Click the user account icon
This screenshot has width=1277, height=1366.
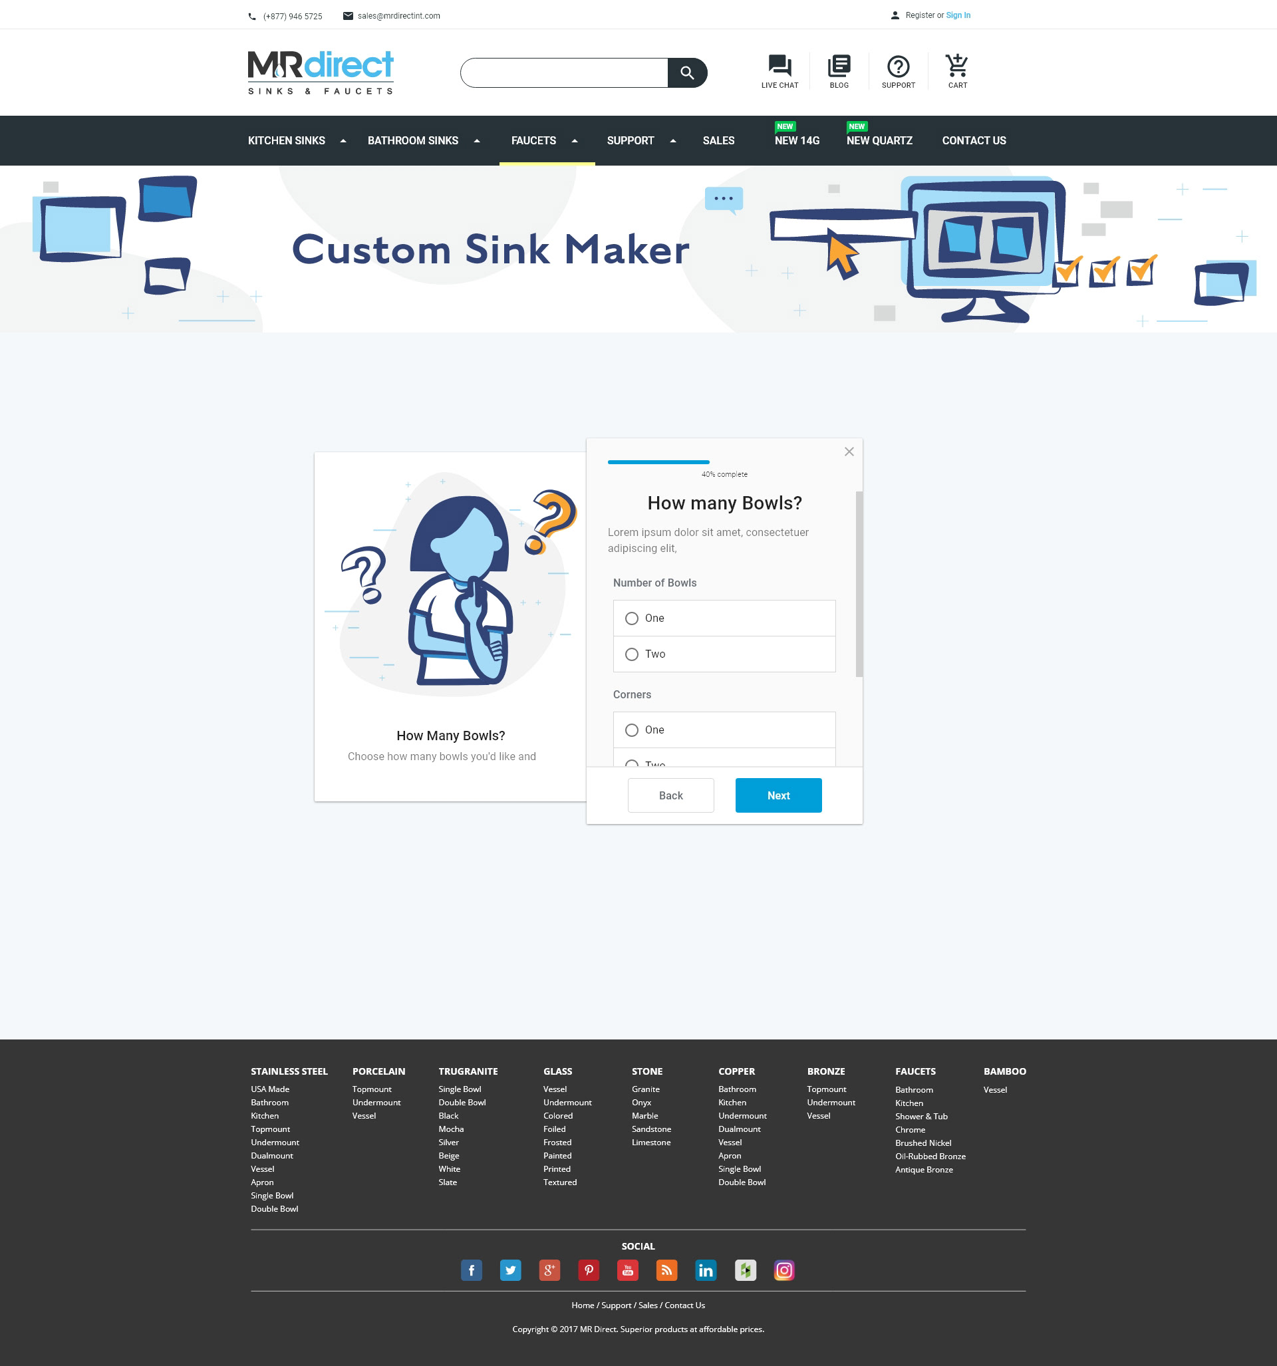coord(895,15)
